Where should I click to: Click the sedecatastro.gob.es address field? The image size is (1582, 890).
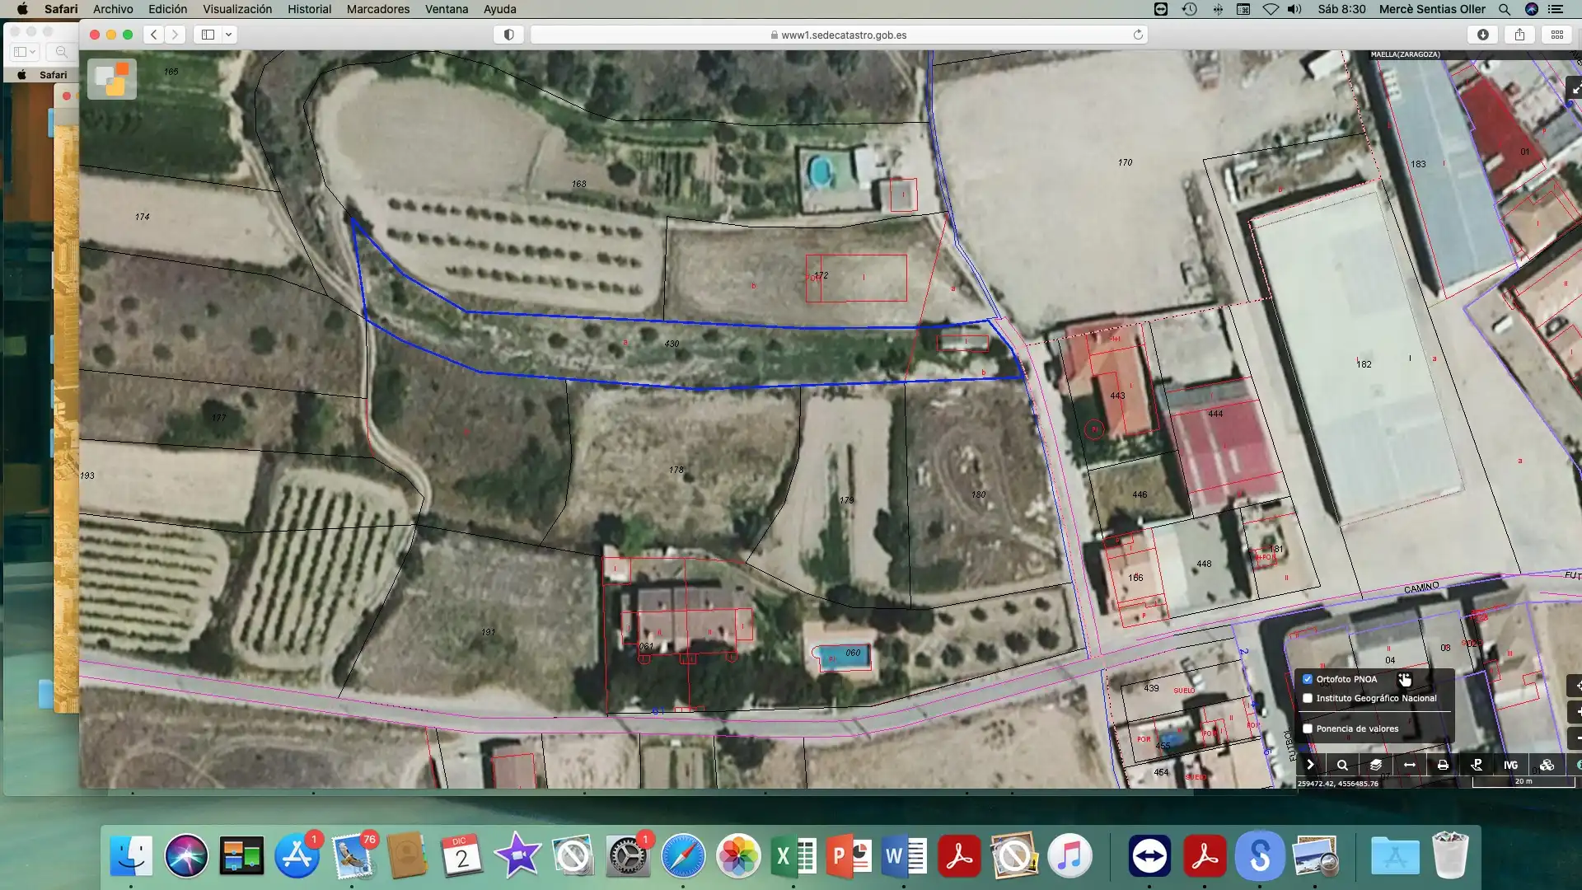coord(839,35)
